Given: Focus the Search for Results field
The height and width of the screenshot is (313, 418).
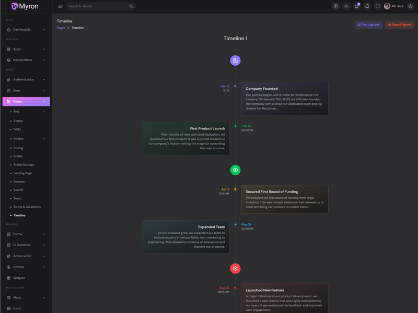Looking at the screenshot, I should tap(97, 6).
